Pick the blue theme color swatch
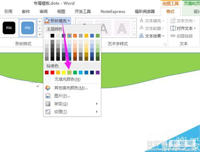The width and height of the screenshot is (200, 152). (69, 36)
